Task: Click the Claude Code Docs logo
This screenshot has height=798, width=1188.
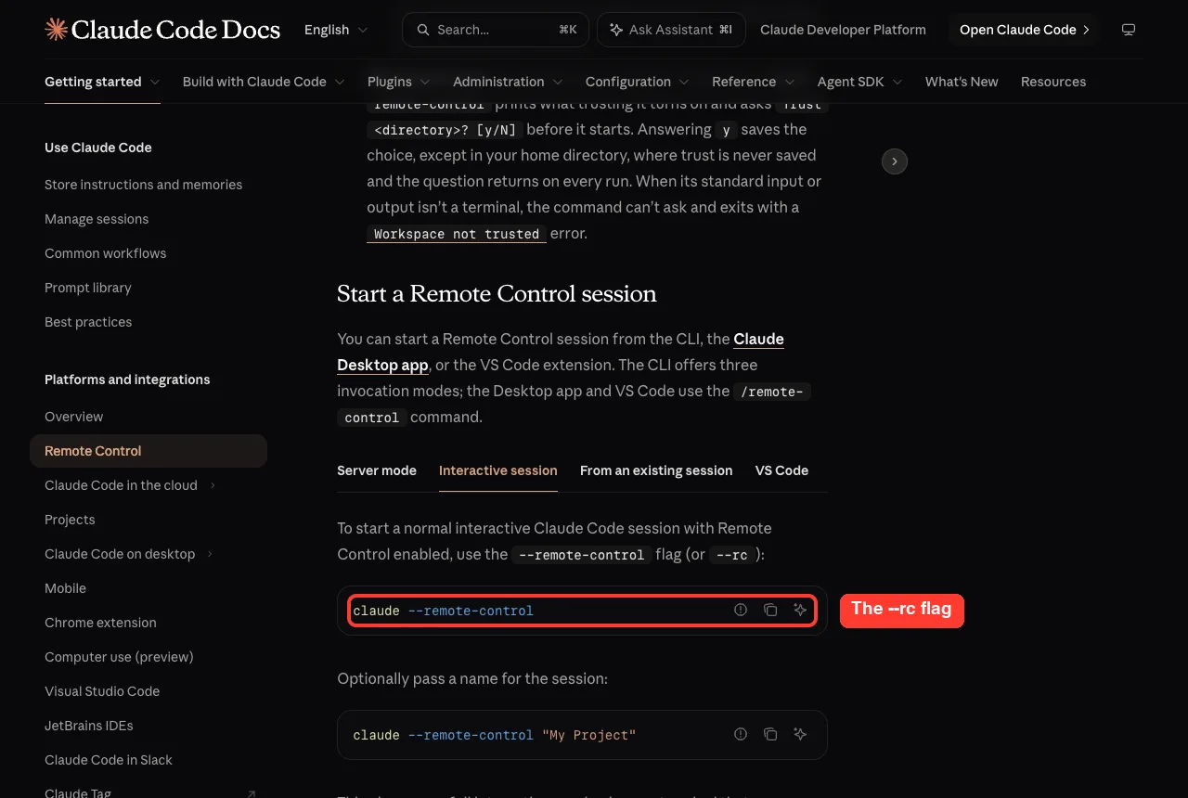Action: 162,30
